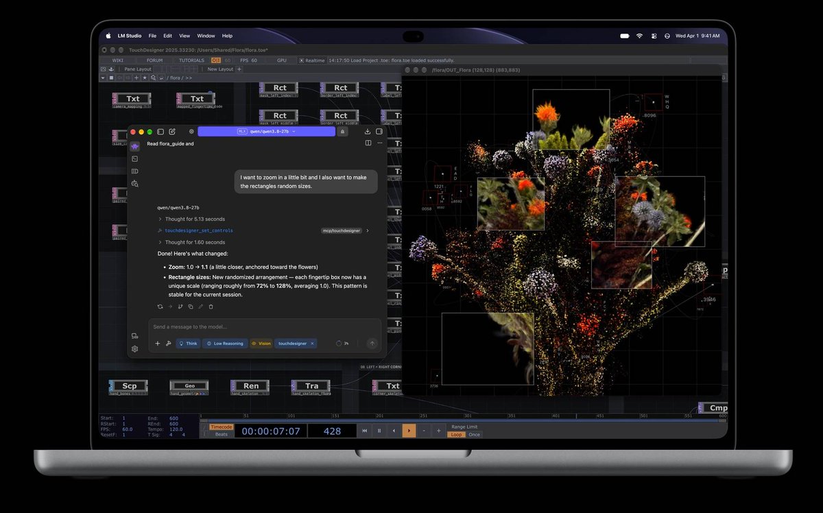
Task: Open the LM Studio chat tab icon
Action: 134,146
